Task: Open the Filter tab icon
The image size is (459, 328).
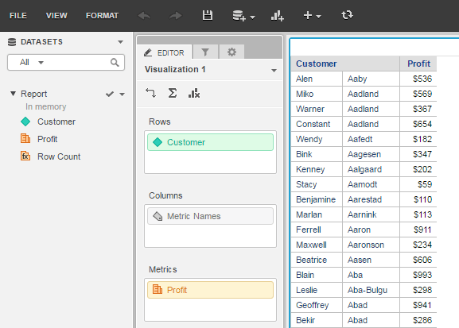Action: click(205, 52)
